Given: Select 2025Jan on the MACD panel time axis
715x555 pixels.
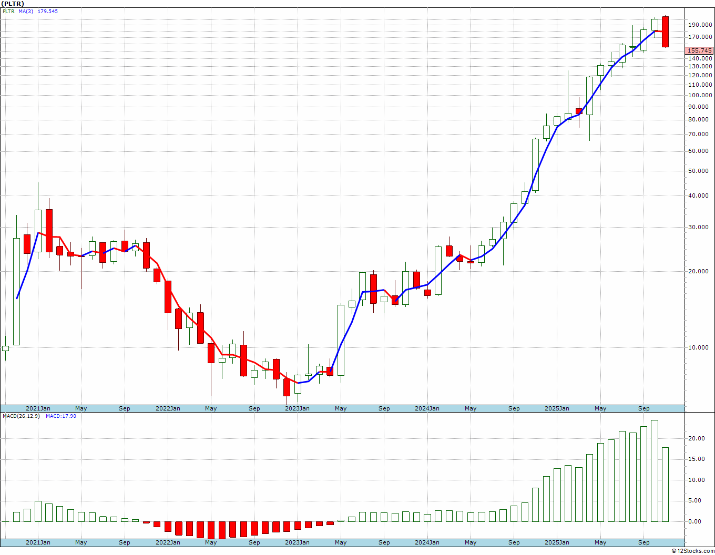Looking at the screenshot, I should (557, 542).
